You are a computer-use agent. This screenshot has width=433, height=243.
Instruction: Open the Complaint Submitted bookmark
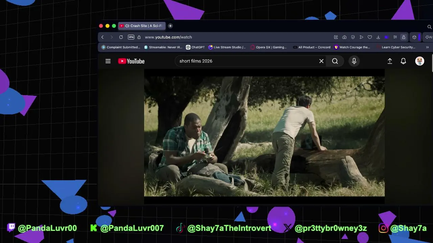121,47
